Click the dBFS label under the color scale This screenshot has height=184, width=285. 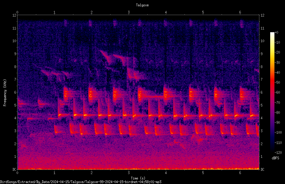click(275, 158)
